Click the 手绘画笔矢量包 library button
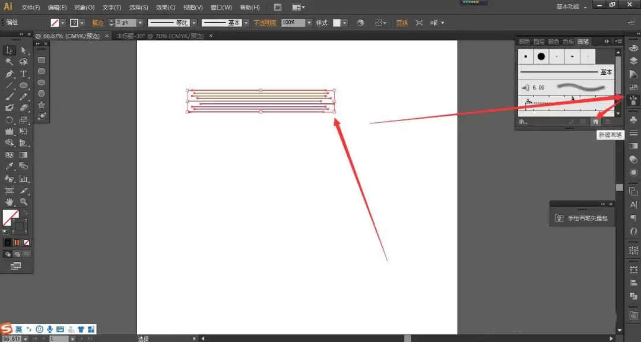The width and height of the screenshot is (641, 342). coord(583,218)
